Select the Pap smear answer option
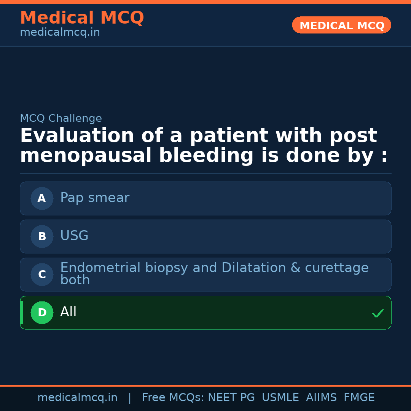This screenshot has height=411, width=411. (205, 198)
